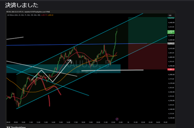
Task: Click the 4,400.00 price axis label
Action: pyautogui.click(x=171, y=57)
